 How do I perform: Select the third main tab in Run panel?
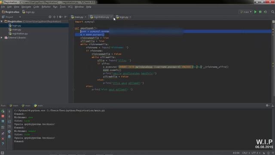[x=39, y=105]
